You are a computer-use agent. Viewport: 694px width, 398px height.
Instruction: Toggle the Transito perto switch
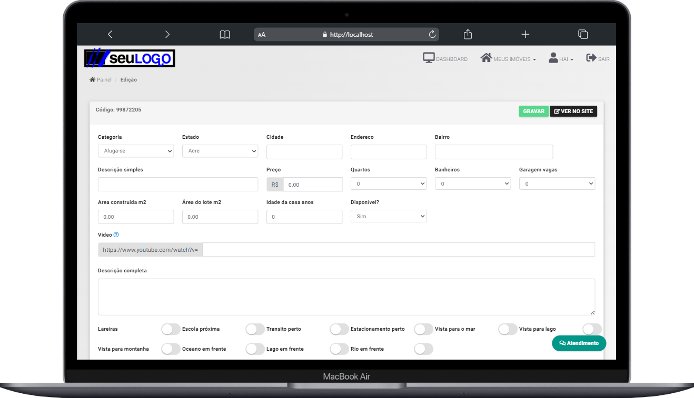(x=339, y=329)
